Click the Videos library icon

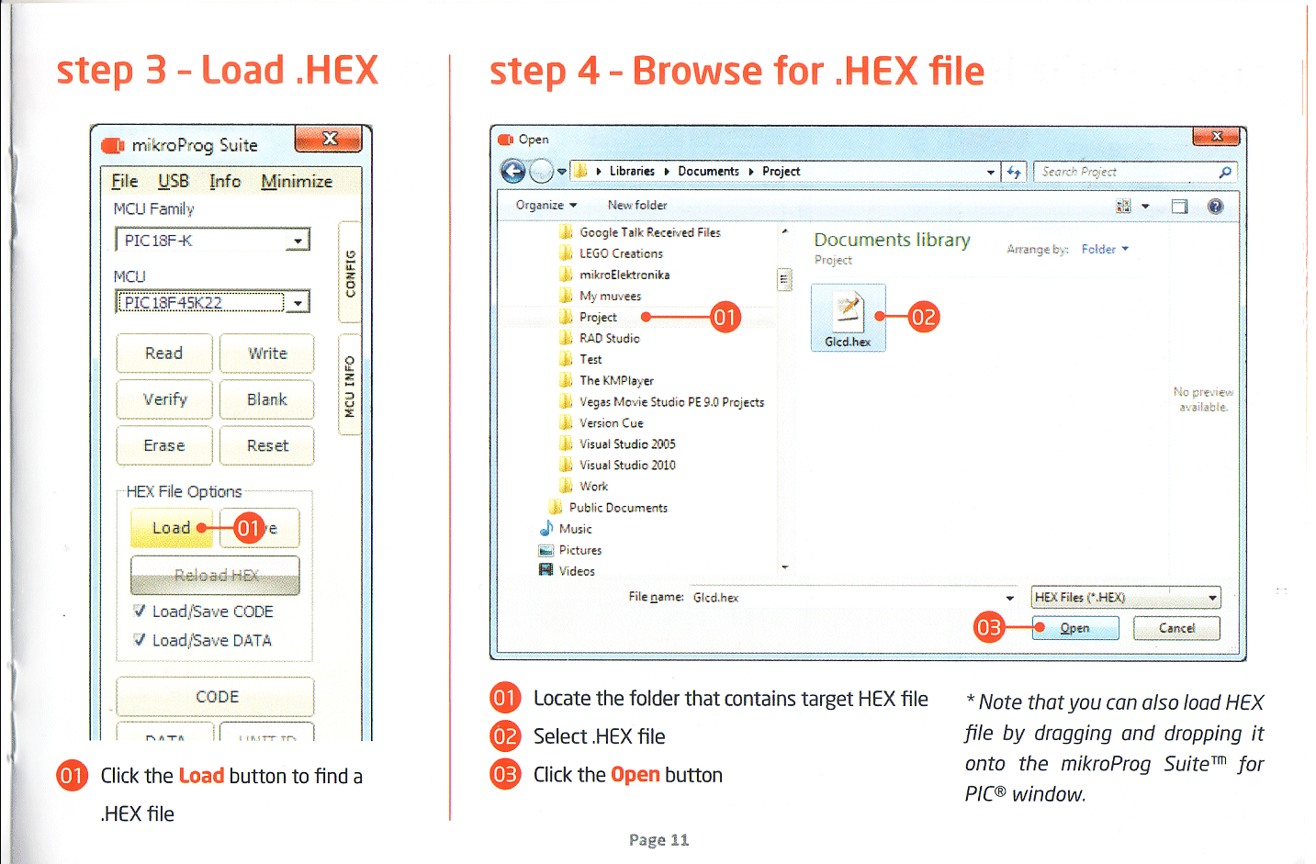546,571
